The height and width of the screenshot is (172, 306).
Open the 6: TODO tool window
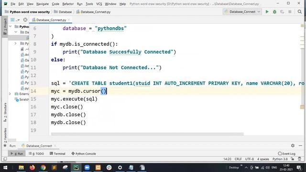point(36,153)
